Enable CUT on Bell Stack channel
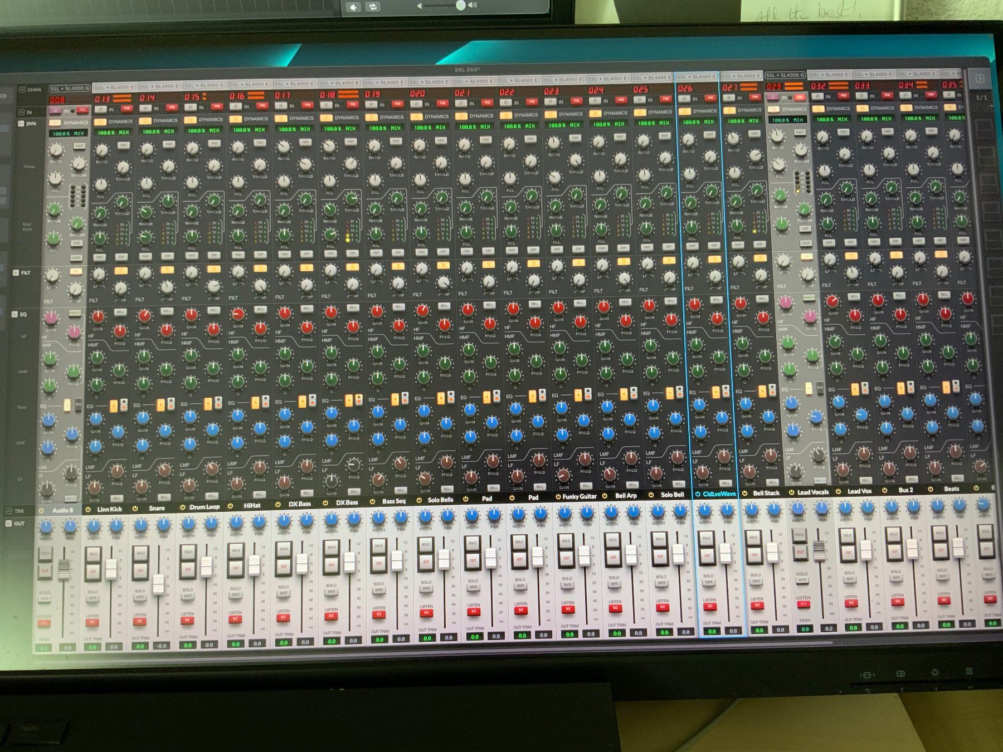This screenshot has height=752, width=1003. [x=754, y=555]
